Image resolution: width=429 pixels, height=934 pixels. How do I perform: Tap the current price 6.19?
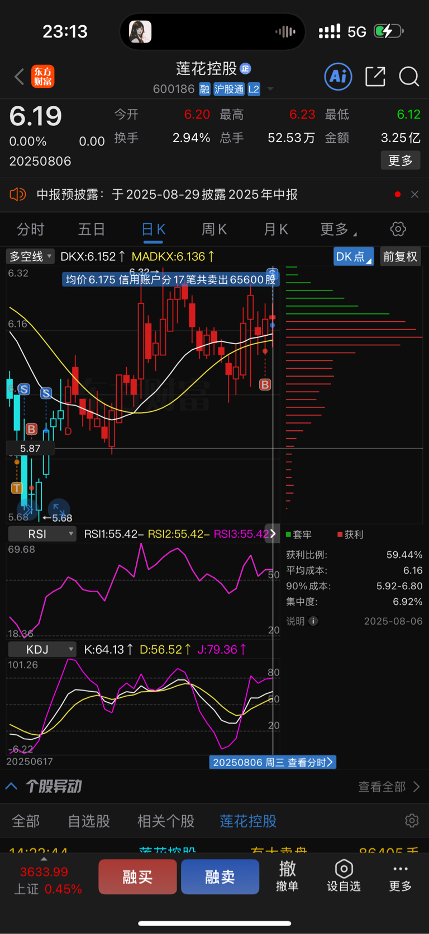(36, 116)
